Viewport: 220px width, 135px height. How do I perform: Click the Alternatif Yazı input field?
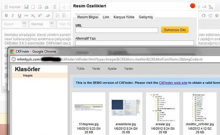pos(135,43)
